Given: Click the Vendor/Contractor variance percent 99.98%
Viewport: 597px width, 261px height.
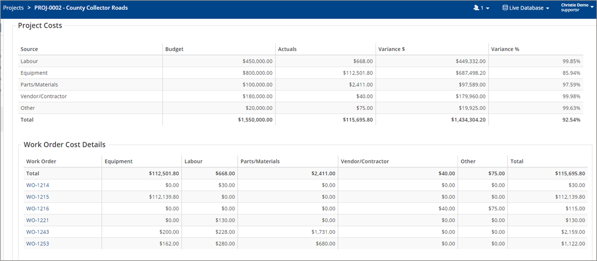Looking at the screenshot, I should [x=572, y=96].
